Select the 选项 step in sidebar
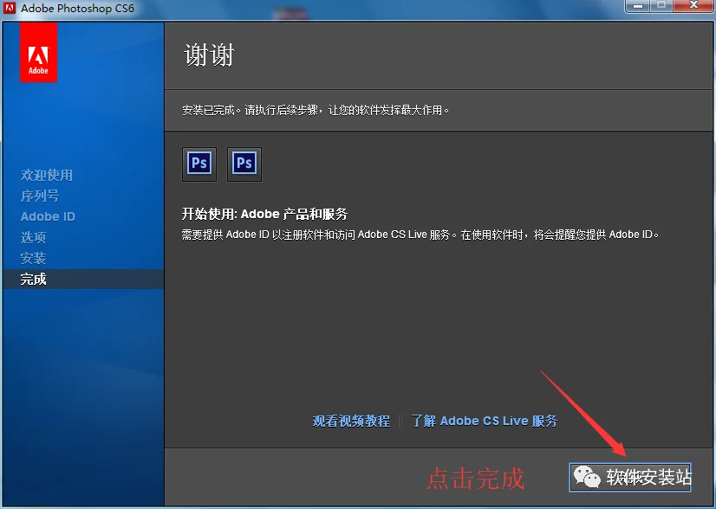 [33, 237]
